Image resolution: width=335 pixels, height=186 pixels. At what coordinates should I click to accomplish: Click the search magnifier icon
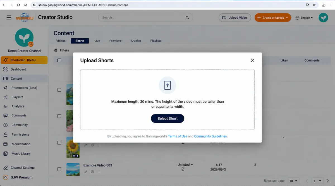coord(187,18)
